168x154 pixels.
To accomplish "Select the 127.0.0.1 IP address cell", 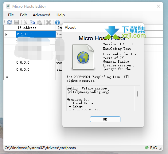I will pos(36,34).
